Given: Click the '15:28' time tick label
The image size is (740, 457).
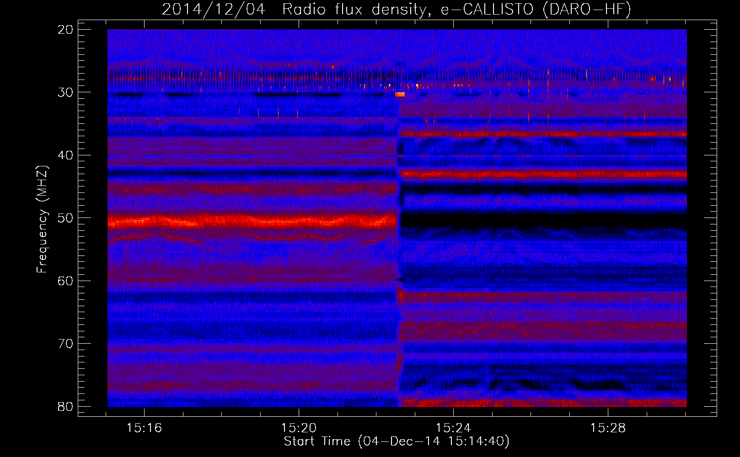Looking at the screenshot, I should pyautogui.click(x=608, y=428).
